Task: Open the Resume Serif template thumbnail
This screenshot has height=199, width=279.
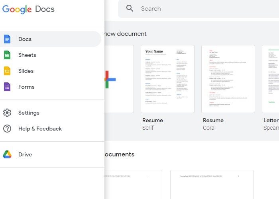Action: pos(168,79)
